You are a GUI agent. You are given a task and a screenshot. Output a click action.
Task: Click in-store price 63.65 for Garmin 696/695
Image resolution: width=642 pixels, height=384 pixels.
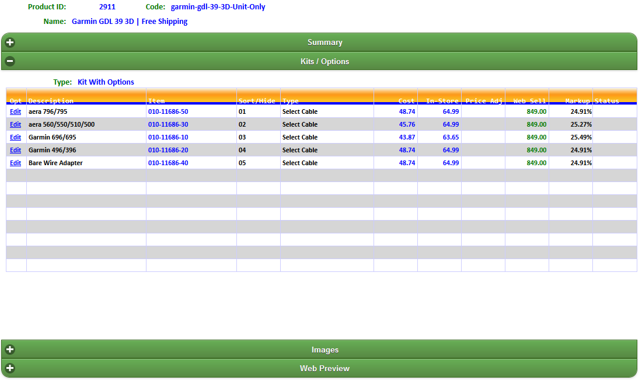pyautogui.click(x=451, y=137)
